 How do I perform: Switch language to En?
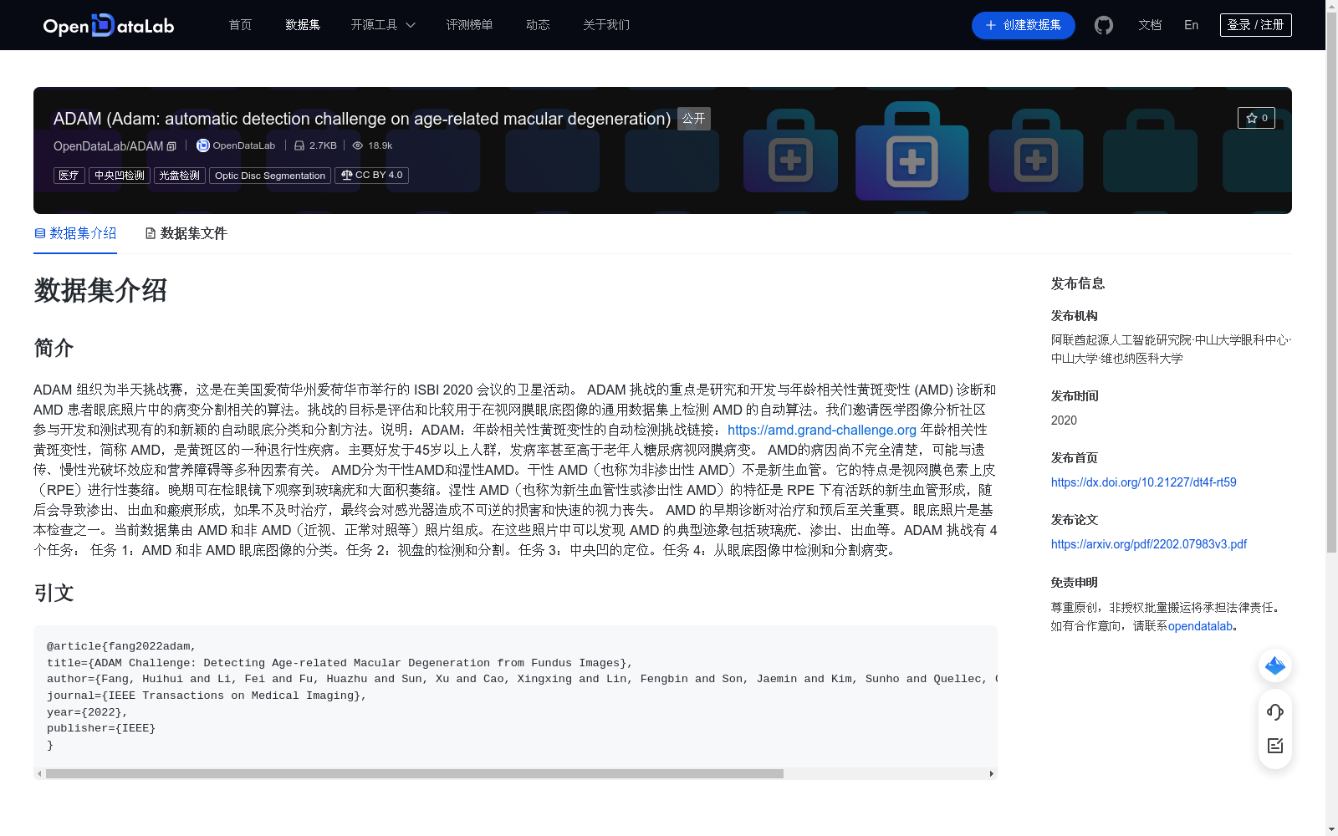[x=1192, y=25]
